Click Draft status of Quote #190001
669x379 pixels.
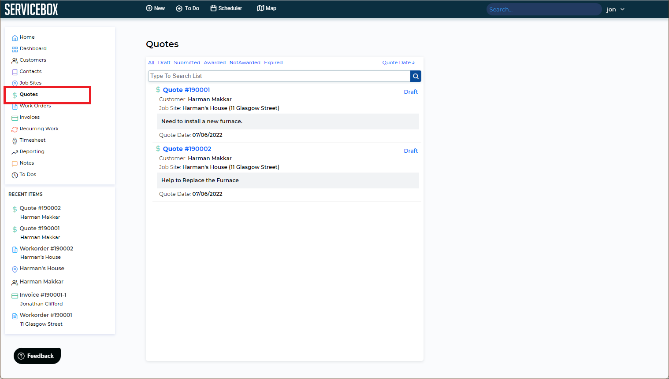coord(411,92)
